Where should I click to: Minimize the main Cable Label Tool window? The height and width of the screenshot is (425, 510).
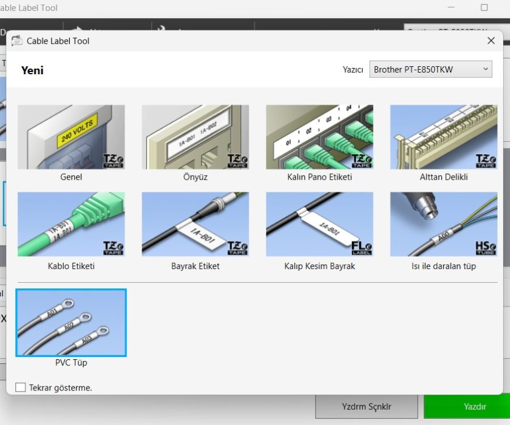tap(451, 7)
